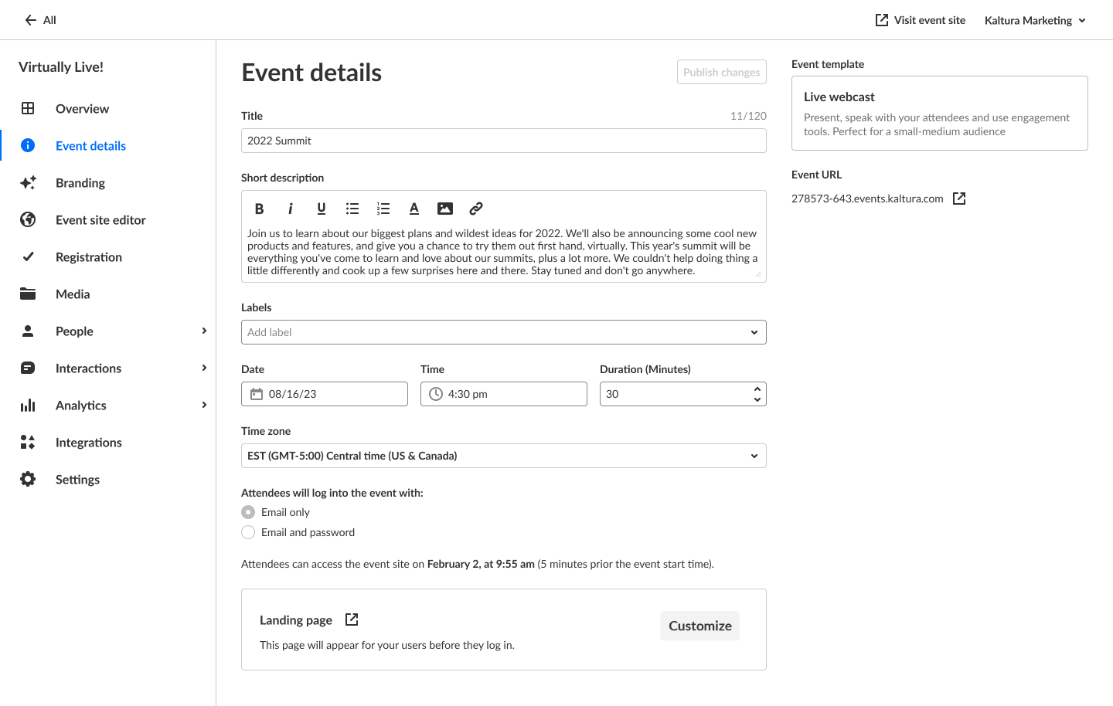1113x706 pixels.
Task: Insert a numbered list in description
Action: pos(383,209)
